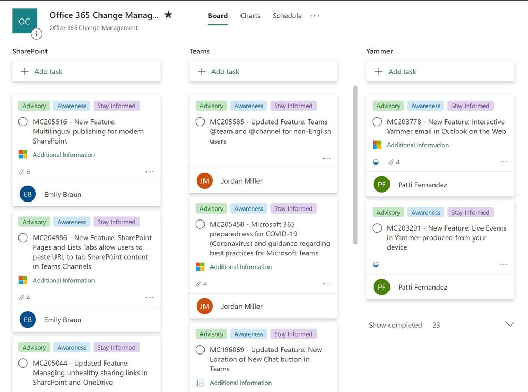Mark MC205044 task complete
The height and width of the screenshot is (392, 528).
point(23,363)
